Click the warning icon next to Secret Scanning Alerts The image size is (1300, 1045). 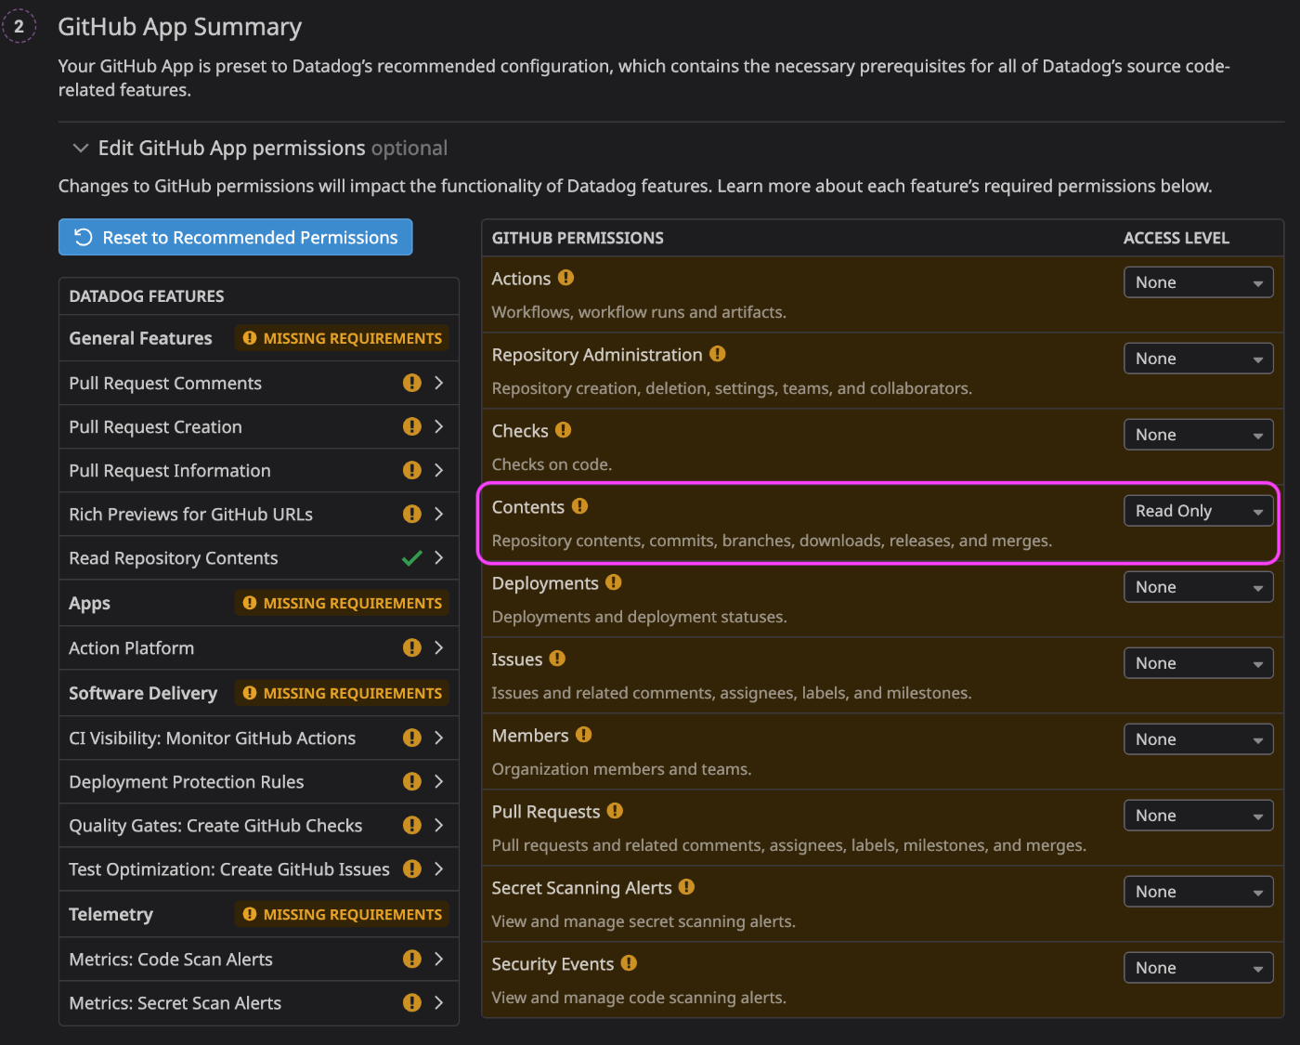pos(686,887)
